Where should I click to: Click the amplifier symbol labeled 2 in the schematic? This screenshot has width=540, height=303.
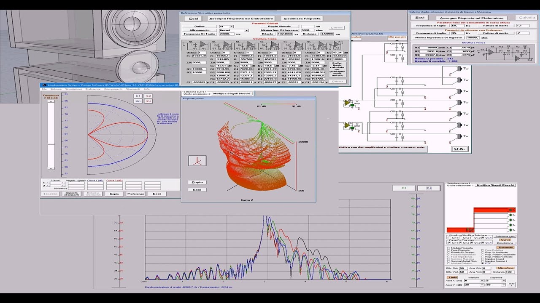pos(349,103)
